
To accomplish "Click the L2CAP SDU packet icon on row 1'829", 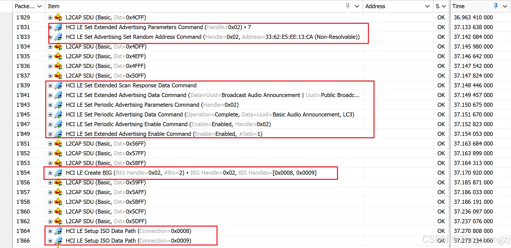I will (x=58, y=17).
